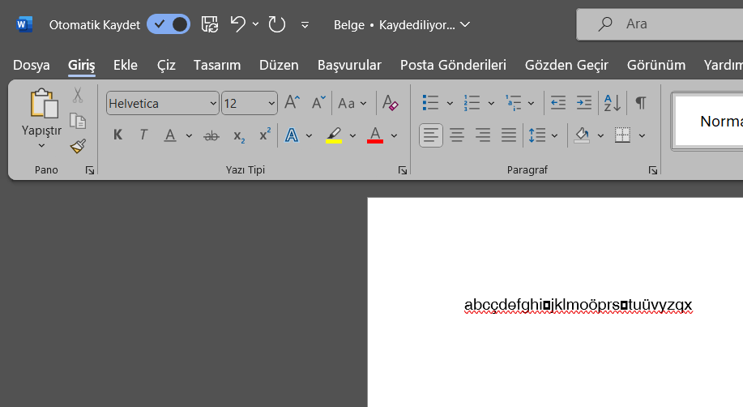Viewport: 743px width, 407px height.
Task: Apply yellow text highlight color
Action: tap(334, 135)
